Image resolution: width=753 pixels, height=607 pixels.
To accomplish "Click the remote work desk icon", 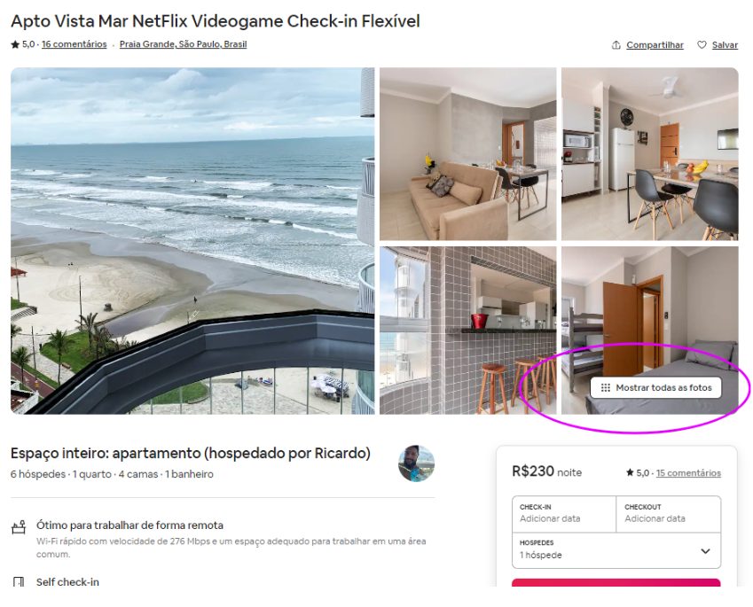I will pyautogui.click(x=19, y=527).
